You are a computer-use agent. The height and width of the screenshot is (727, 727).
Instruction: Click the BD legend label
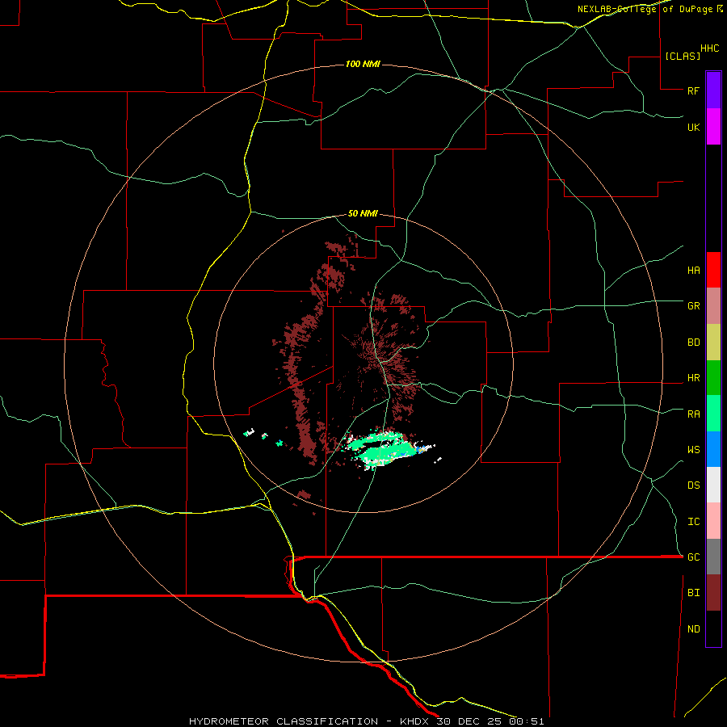[x=693, y=342]
